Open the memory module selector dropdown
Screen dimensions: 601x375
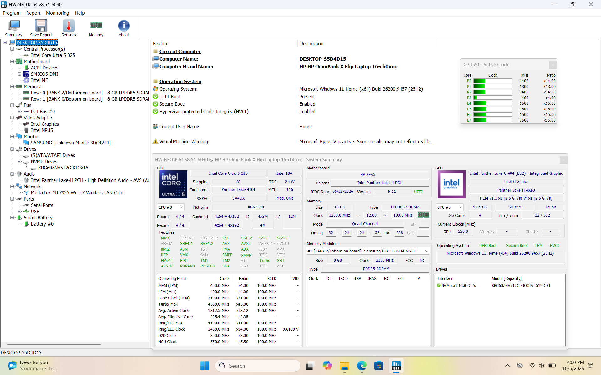coord(368,251)
